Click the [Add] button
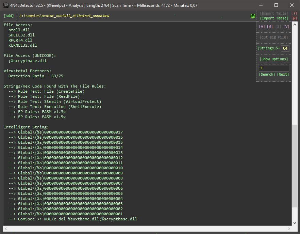 pos(9,16)
